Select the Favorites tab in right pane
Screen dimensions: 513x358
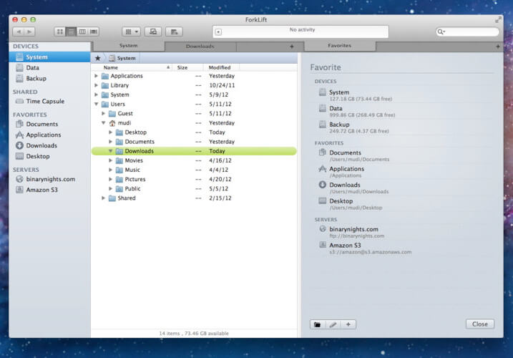tap(340, 46)
